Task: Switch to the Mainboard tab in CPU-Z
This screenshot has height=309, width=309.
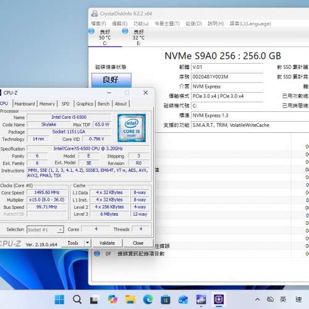Action: click(25, 104)
